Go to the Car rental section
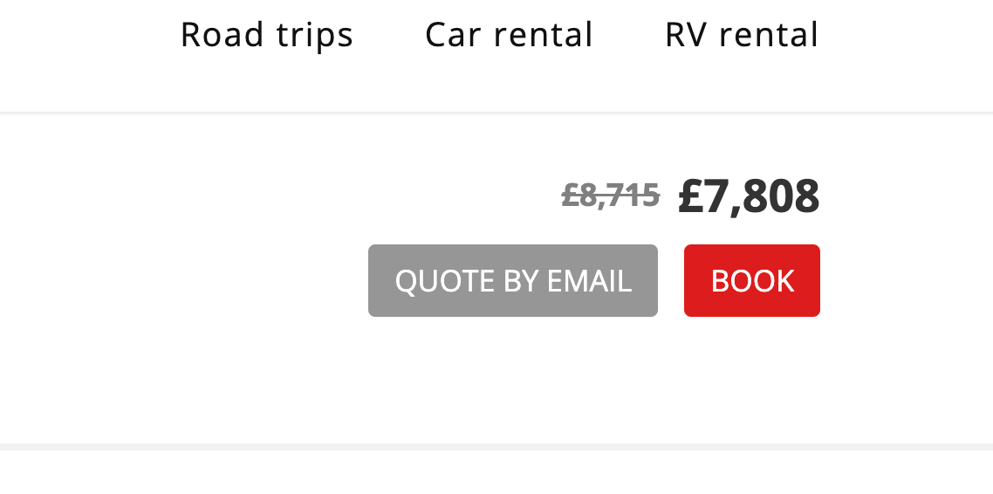 tap(510, 35)
